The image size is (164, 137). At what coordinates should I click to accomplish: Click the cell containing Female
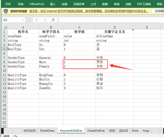(x=51, y=66)
